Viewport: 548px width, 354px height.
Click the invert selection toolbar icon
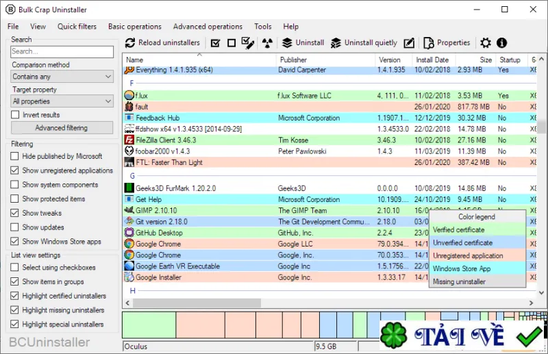click(x=248, y=43)
